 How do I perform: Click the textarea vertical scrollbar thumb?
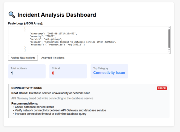coord(169,39)
